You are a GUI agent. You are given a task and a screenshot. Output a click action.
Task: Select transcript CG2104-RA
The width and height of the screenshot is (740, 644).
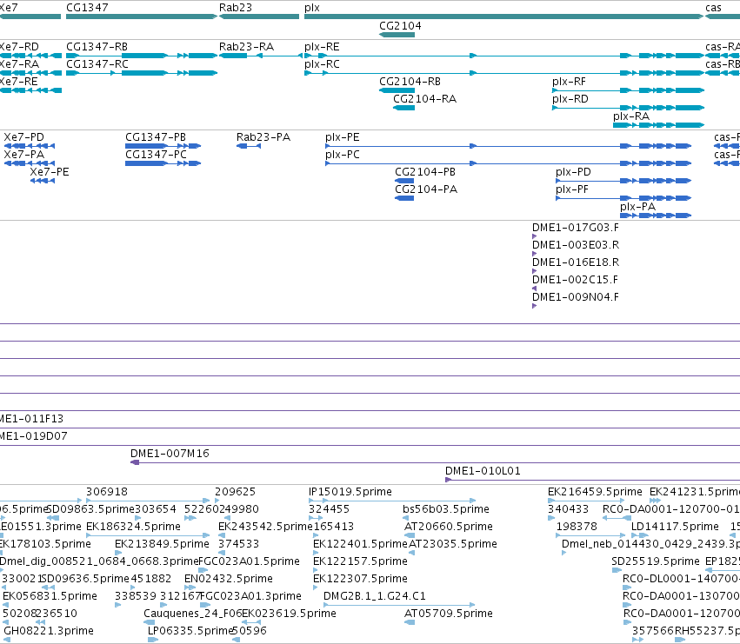click(424, 98)
